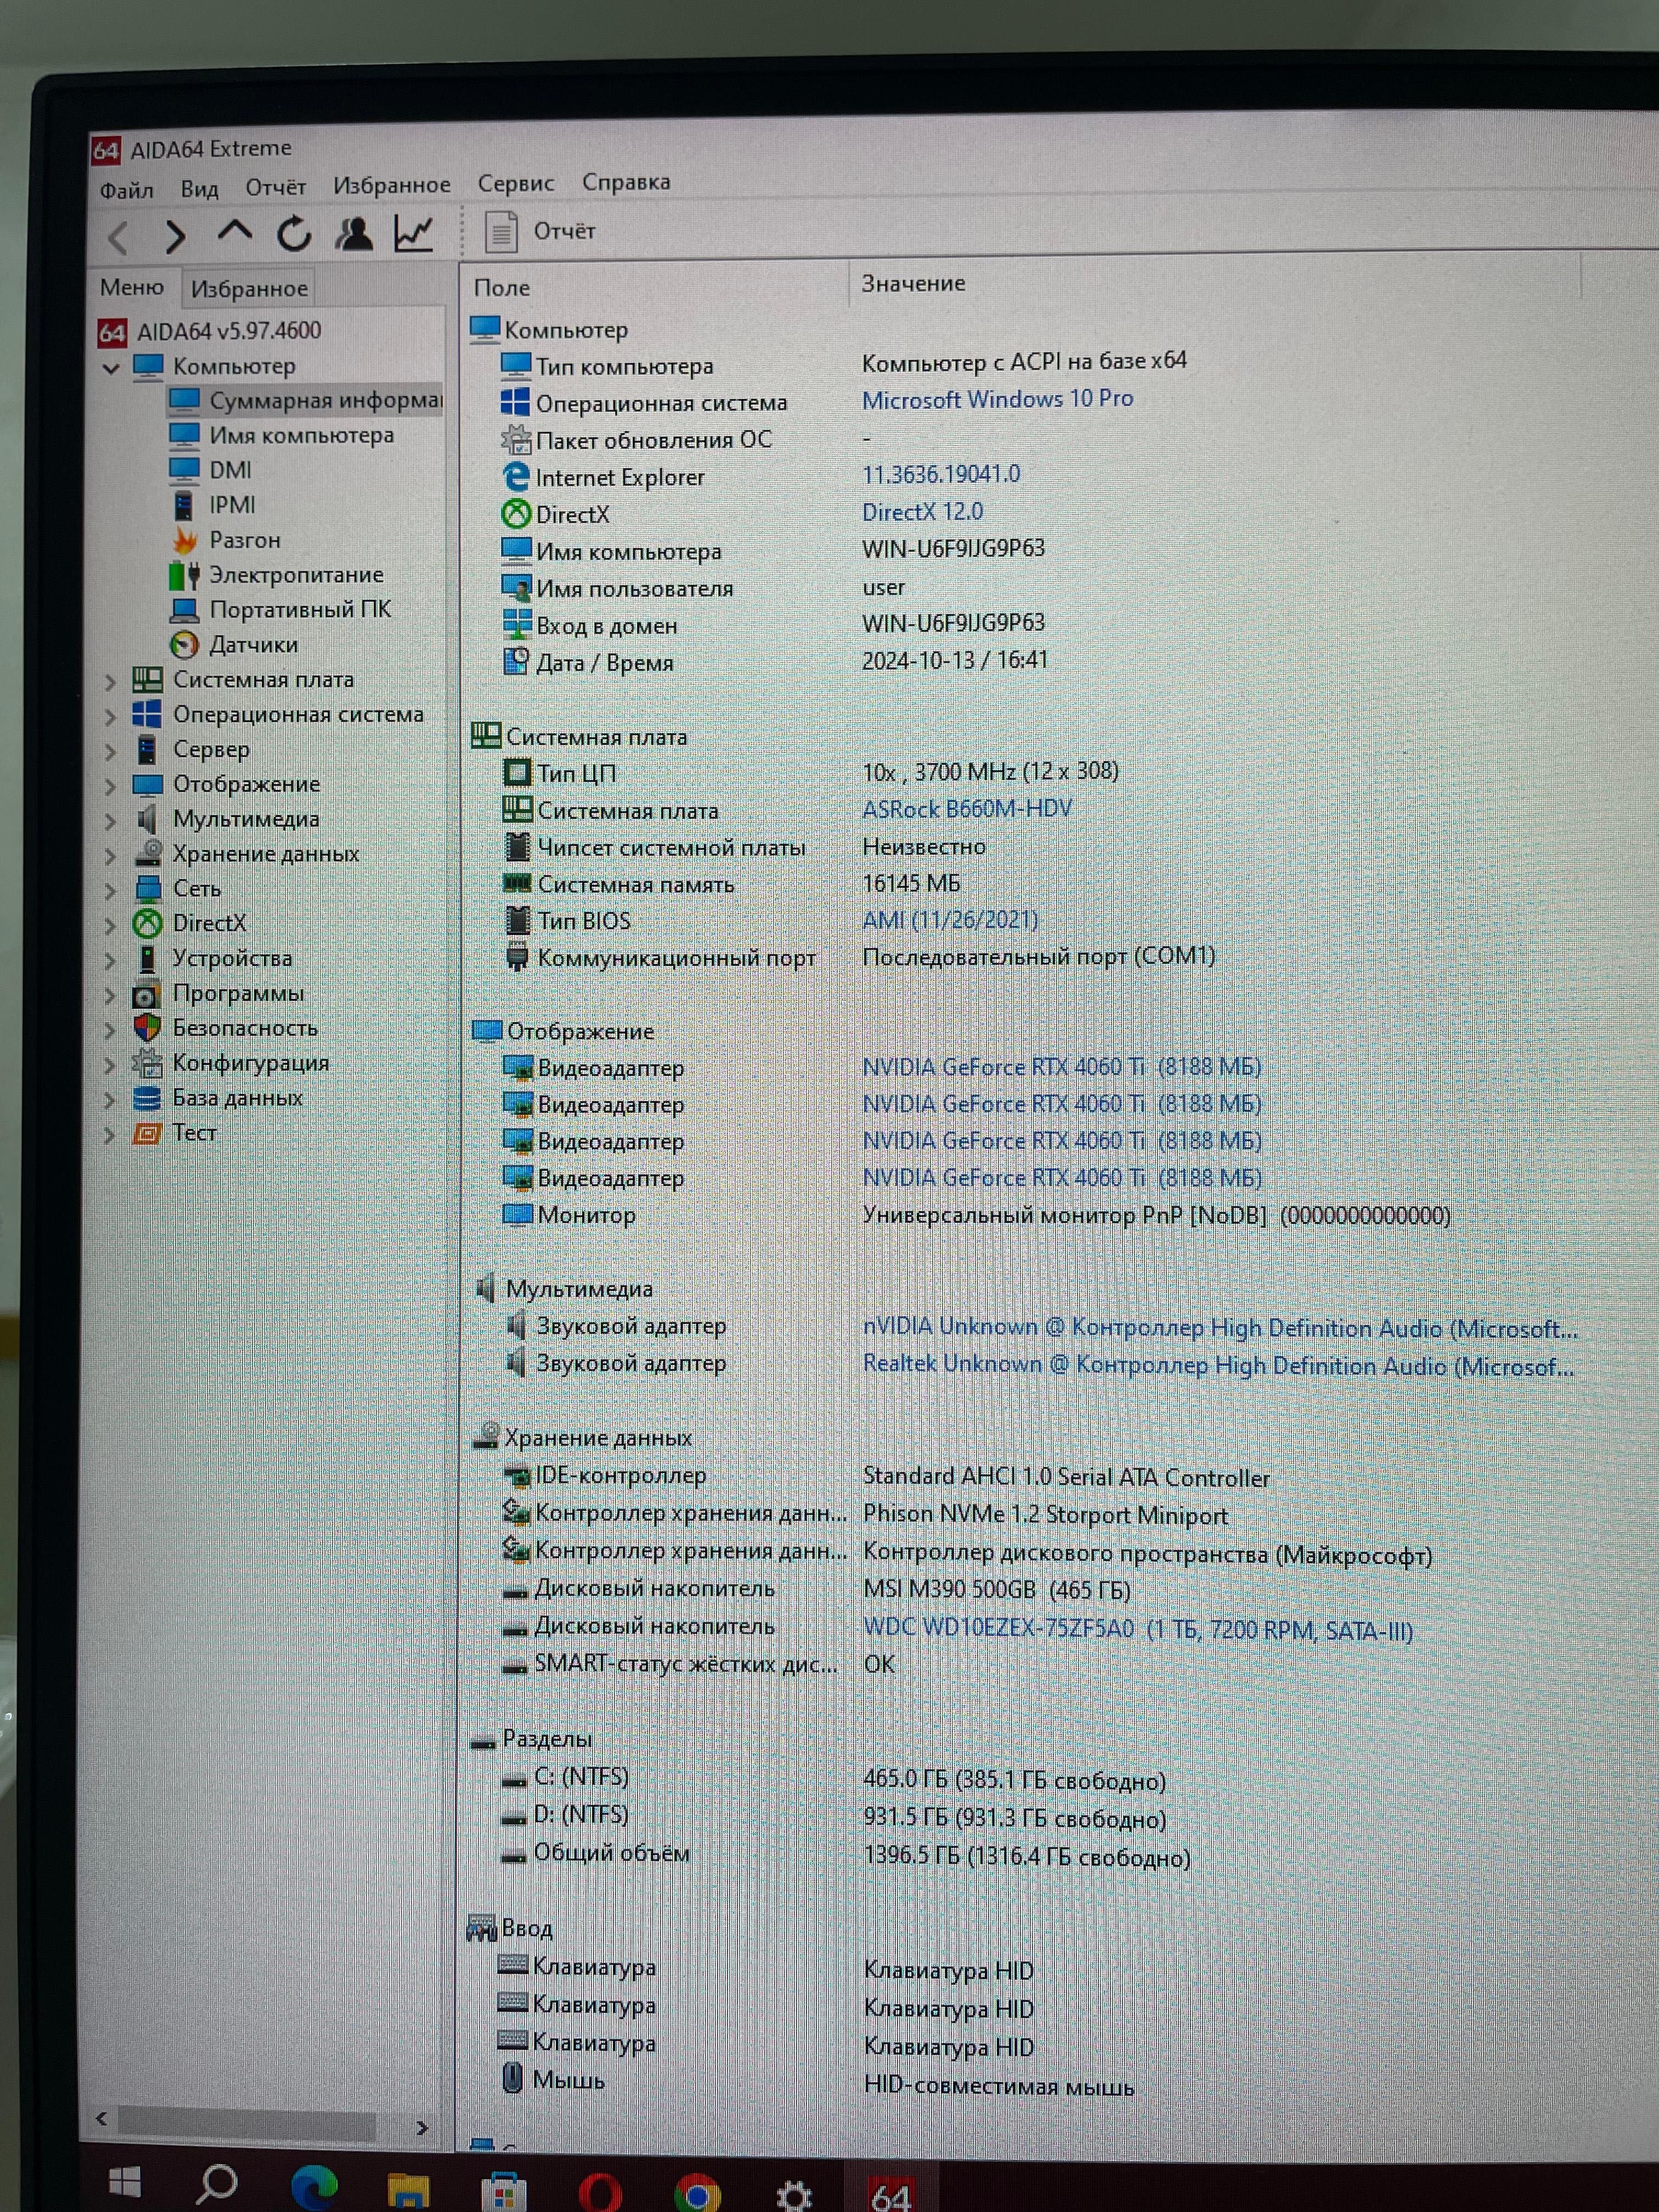The width and height of the screenshot is (1659, 2212).
Task: Open the AMI (11/26/2021) BIOS link
Action: [950, 919]
